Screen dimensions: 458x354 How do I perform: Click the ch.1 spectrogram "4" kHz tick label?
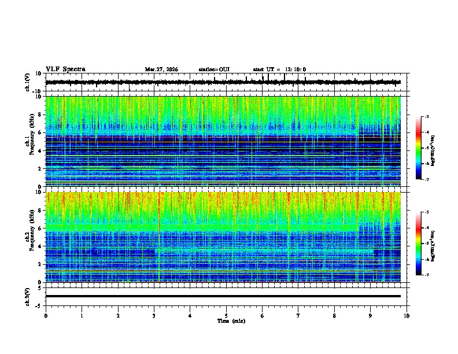click(40, 151)
